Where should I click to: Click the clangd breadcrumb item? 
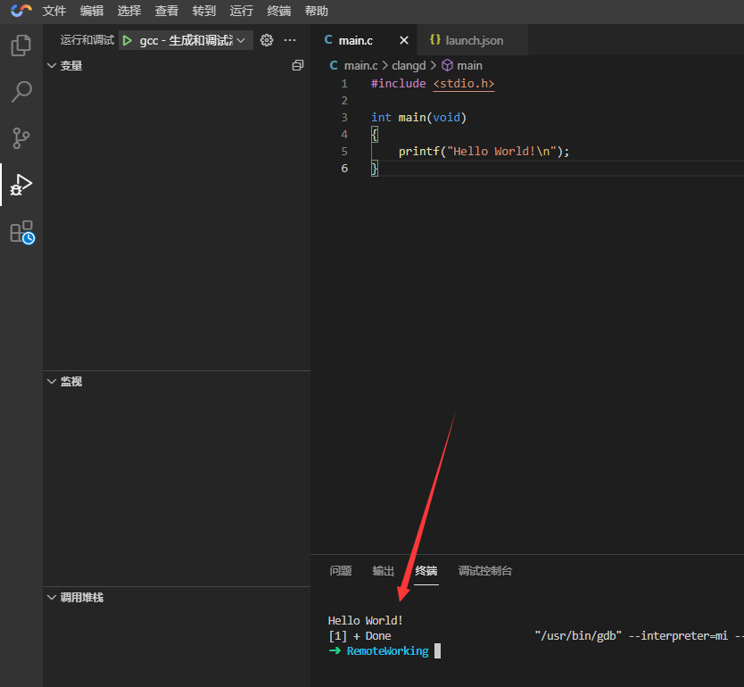tap(409, 65)
